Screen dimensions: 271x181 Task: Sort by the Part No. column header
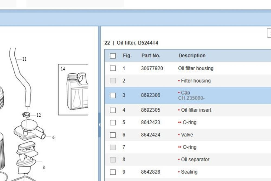pos(151,55)
